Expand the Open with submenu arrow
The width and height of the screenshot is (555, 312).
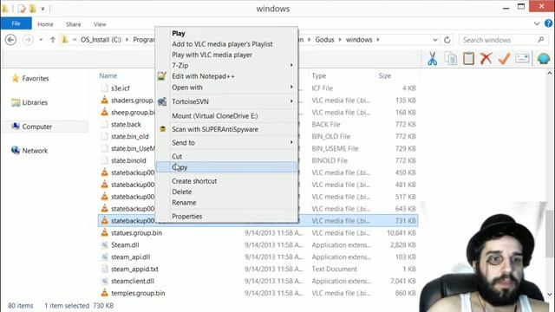pos(291,87)
